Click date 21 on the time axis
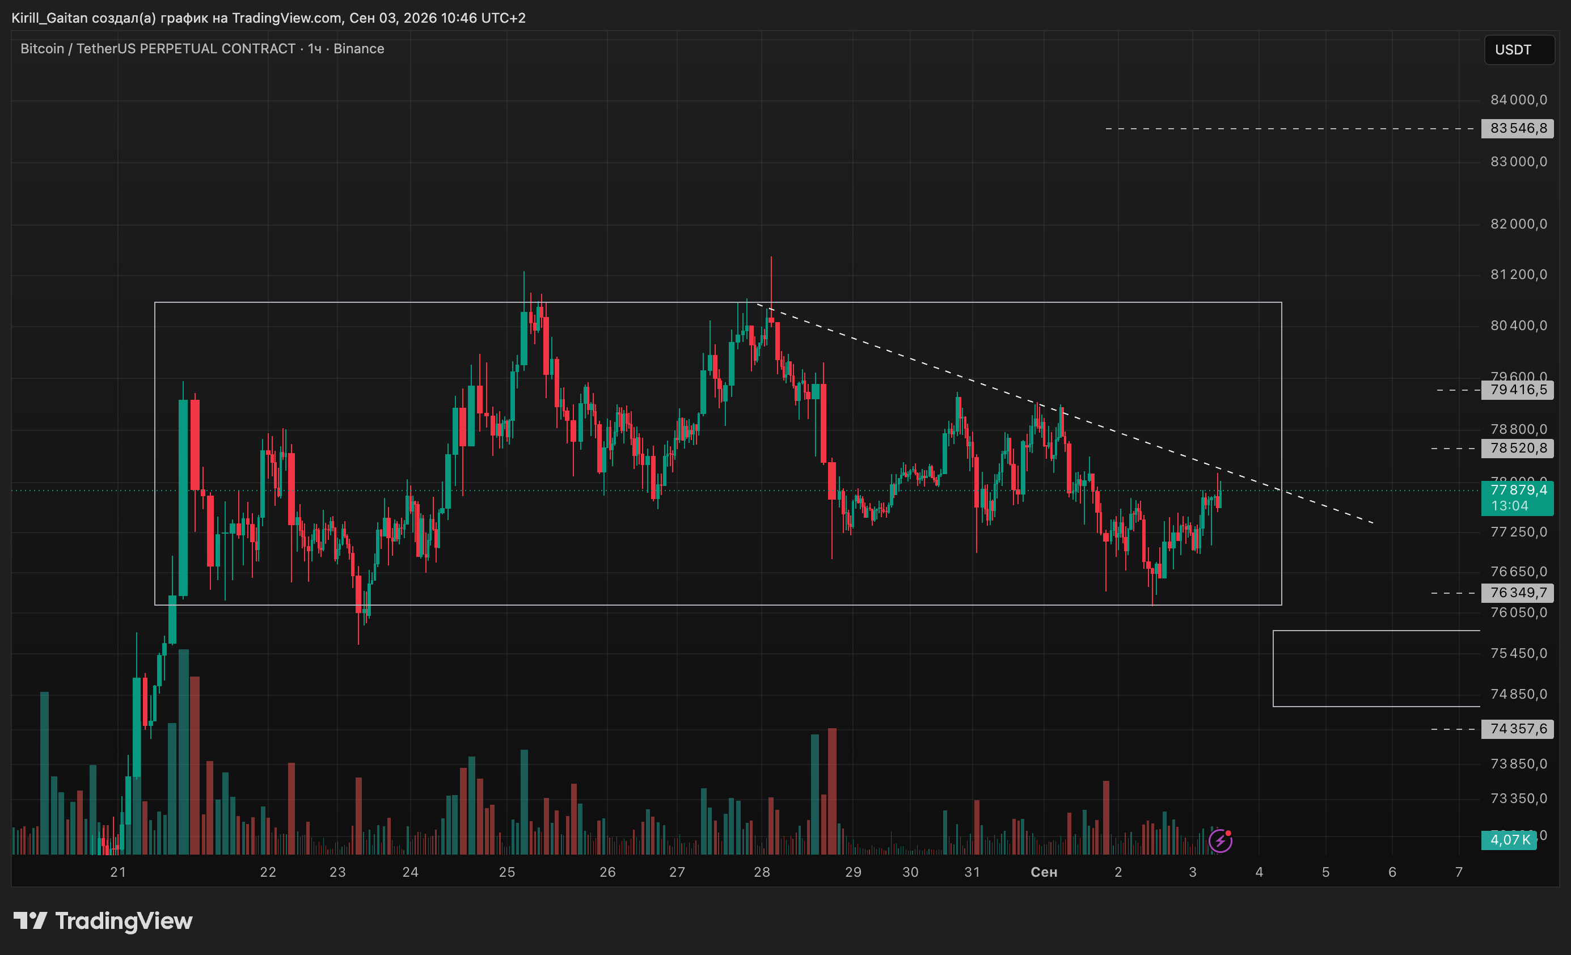The width and height of the screenshot is (1571, 955). [x=118, y=872]
